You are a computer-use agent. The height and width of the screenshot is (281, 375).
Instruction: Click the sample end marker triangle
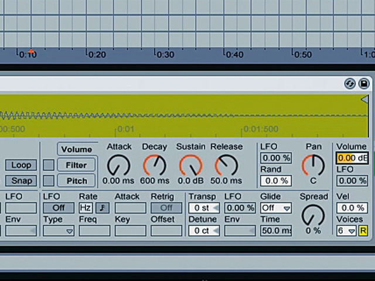[x=364, y=99]
